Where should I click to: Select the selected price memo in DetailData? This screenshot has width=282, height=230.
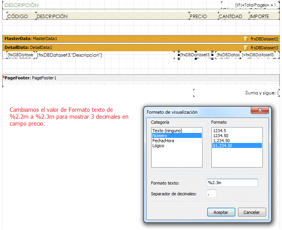point(196,55)
